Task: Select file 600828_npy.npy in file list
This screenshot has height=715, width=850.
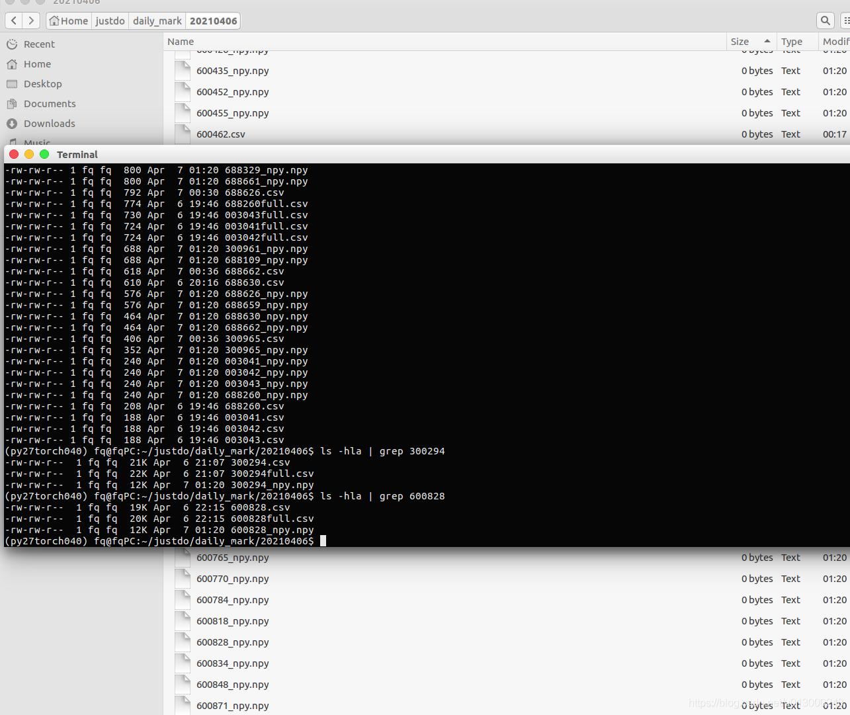Action: 232,642
